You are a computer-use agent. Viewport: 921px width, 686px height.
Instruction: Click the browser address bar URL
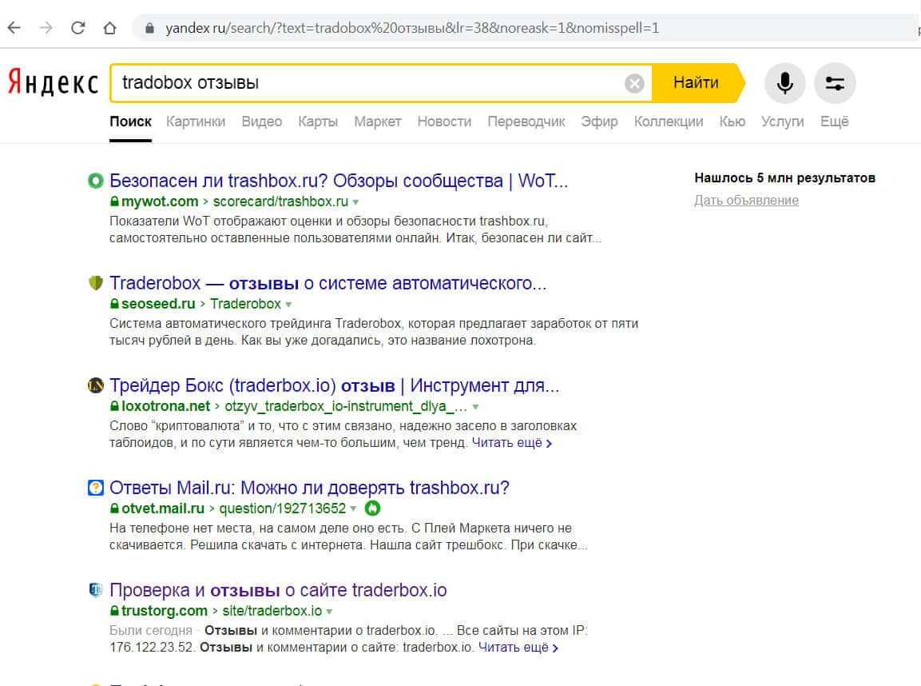(411, 28)
